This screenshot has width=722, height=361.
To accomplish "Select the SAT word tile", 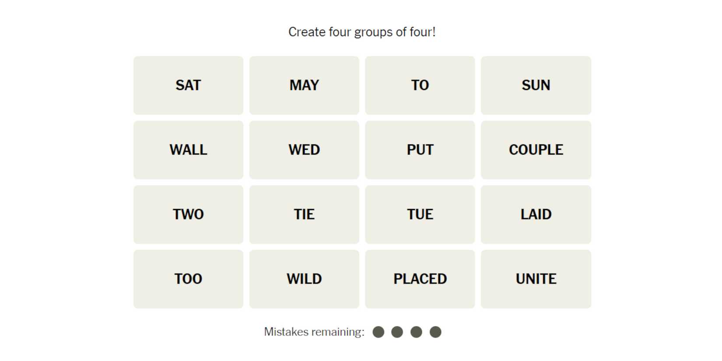I will click(x=188, y=85).
